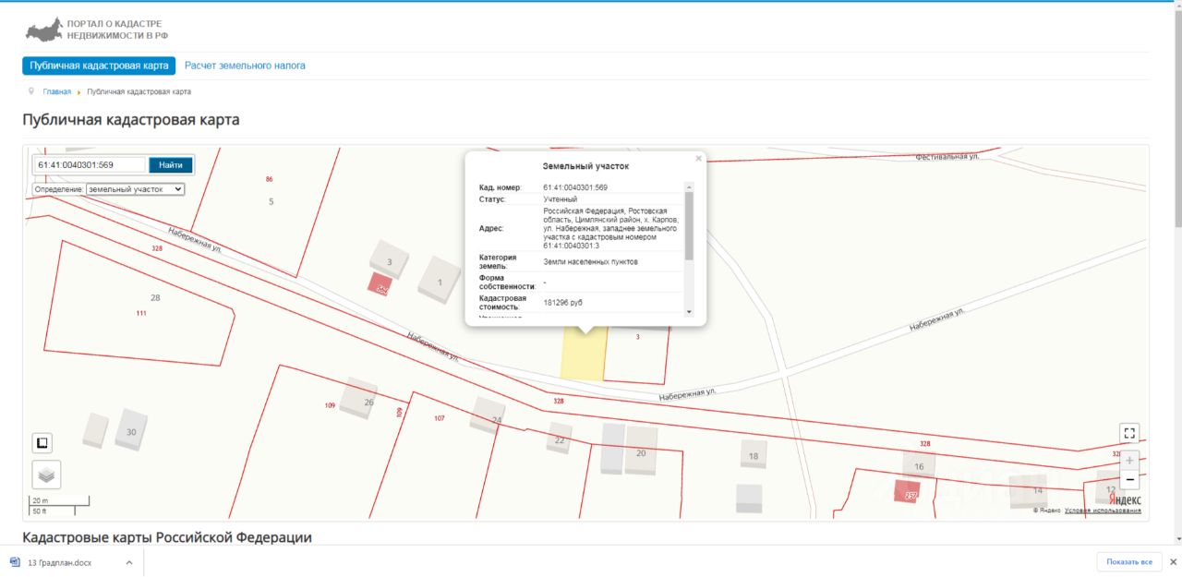The image size is (1182, 577).
Task: Click Фестивальная ул. street label
Action: [x=947, y=157]
